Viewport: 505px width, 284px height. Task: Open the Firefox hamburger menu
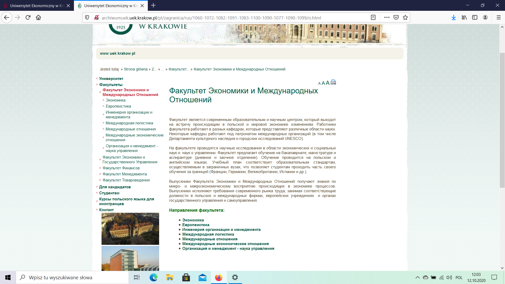point(498,18)
